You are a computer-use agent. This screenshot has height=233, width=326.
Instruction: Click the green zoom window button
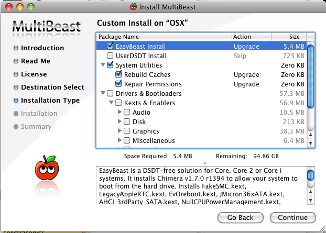(x=31, y=7)
